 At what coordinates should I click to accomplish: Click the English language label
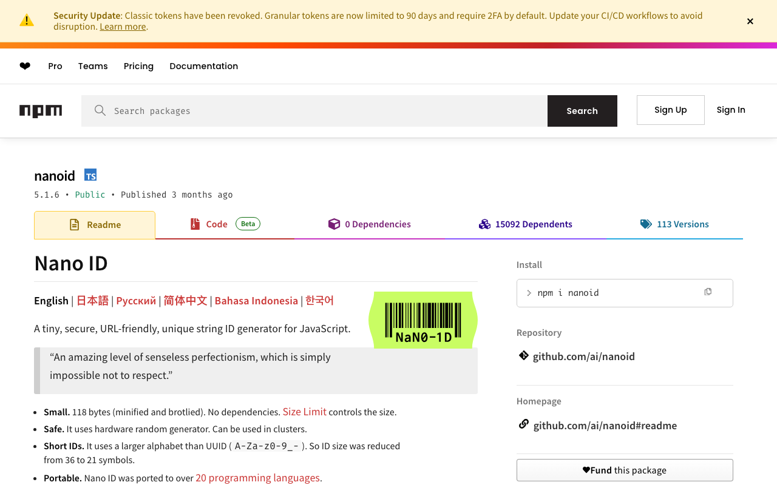51,301
